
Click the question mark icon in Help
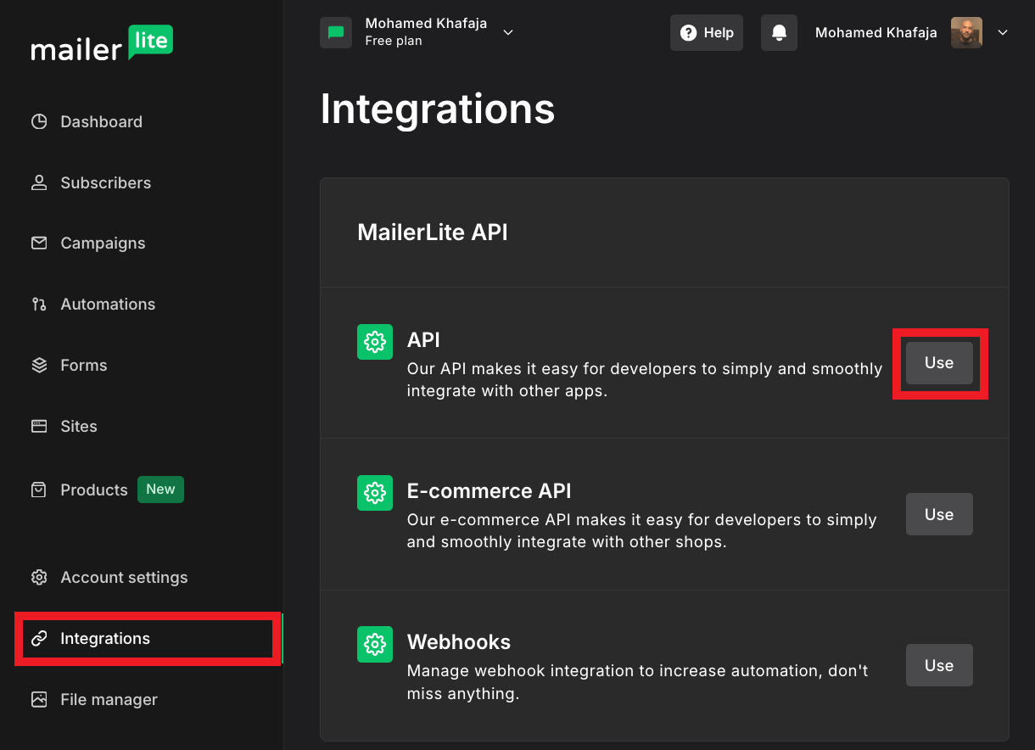689,32
